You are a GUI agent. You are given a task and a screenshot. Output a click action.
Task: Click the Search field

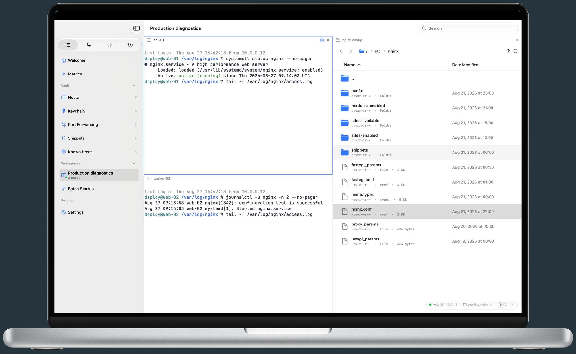coord(468,28)
